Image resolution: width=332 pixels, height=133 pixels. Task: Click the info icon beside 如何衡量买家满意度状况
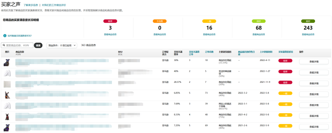pyautogui.click(x=5, y=36)
